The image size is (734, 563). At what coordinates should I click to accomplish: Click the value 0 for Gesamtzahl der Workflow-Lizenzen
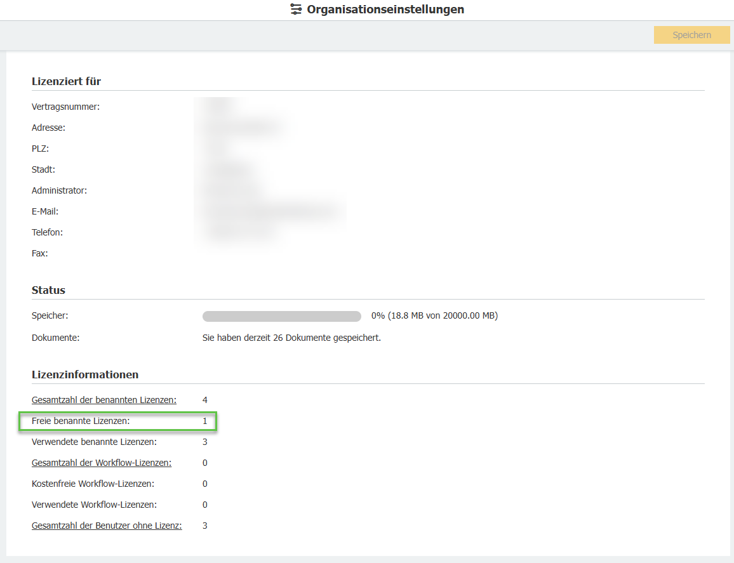point(205,463)
